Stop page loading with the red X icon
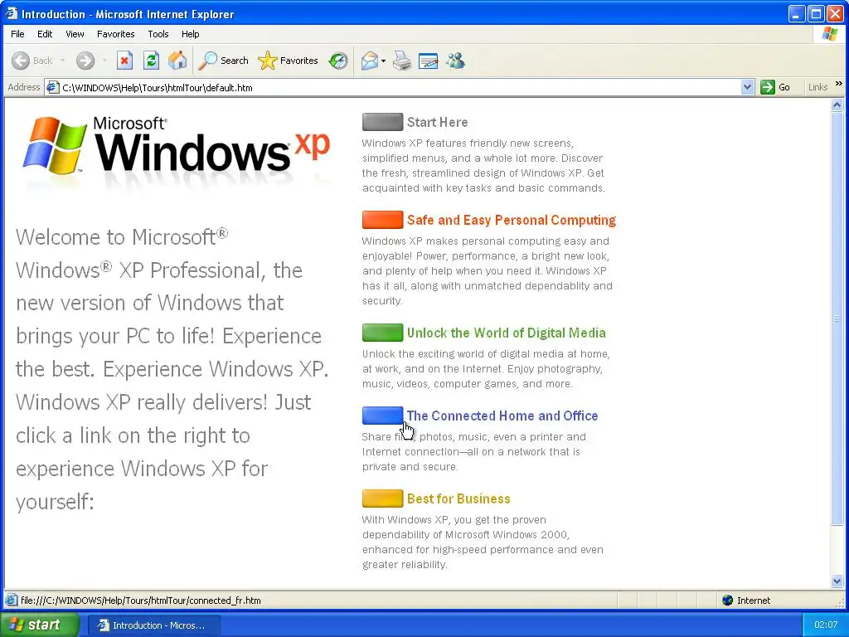The height and width of the screenshot is (637, 849). click(x=124, y=61)
